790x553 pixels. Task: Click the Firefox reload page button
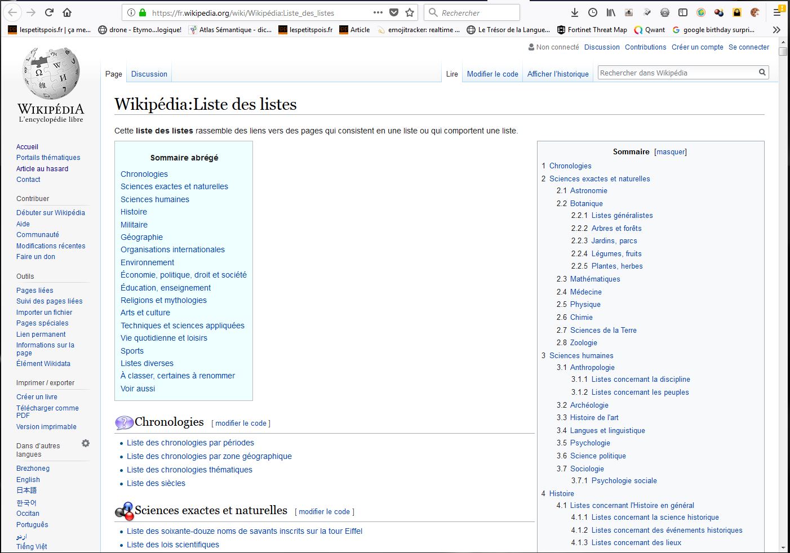coord(49,12)
